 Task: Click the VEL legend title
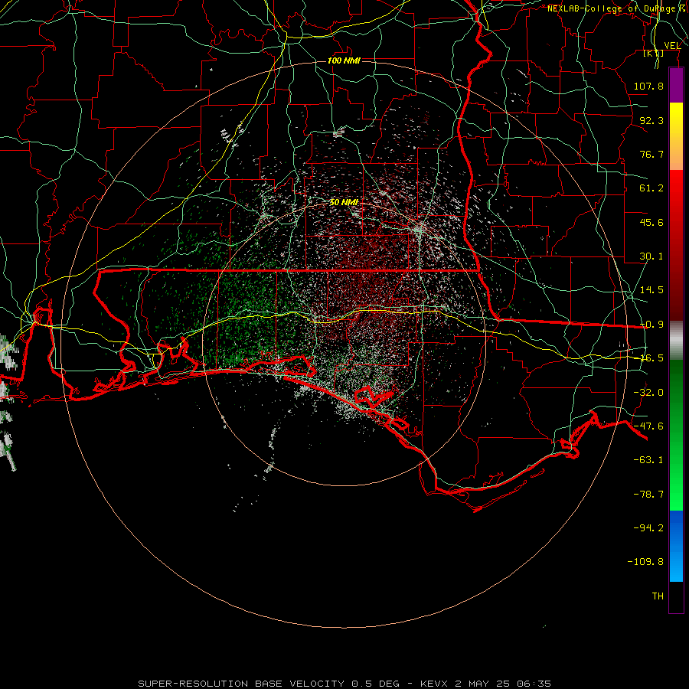672,46
